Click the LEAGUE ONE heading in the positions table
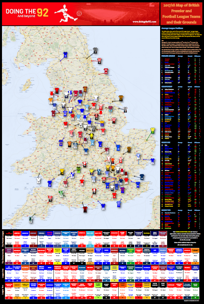 [166, 142]
